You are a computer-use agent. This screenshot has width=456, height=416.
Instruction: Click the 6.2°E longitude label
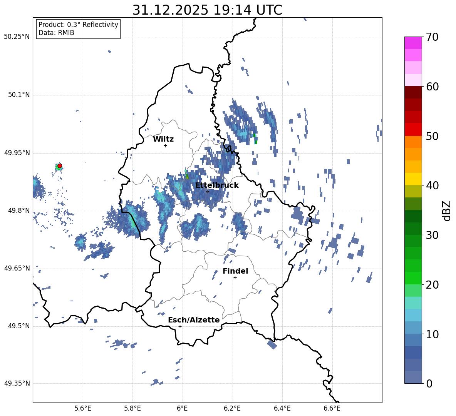click(x=232, y=408)
